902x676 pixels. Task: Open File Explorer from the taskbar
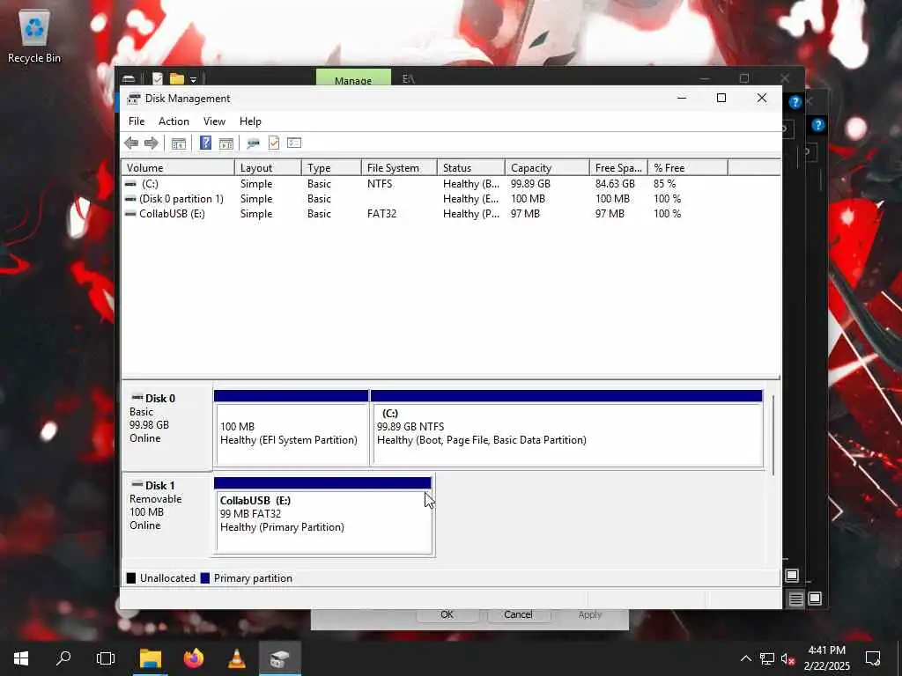151,658
